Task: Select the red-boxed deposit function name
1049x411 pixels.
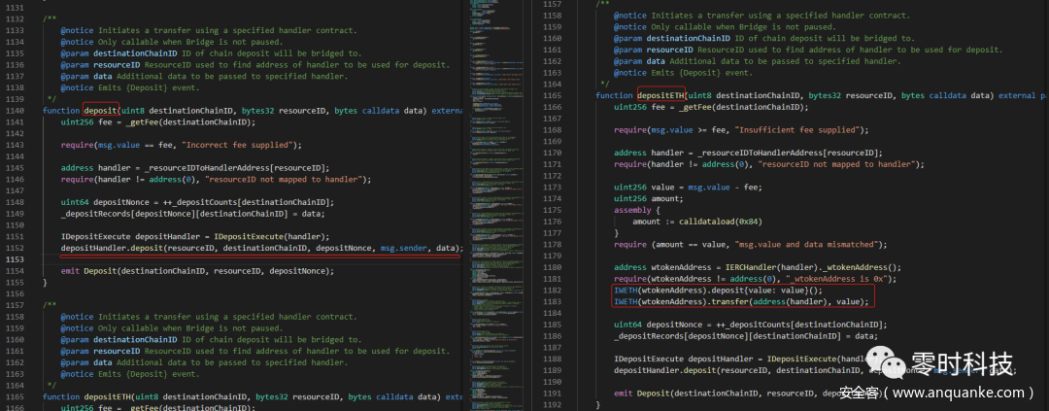Action: [100, 111]
